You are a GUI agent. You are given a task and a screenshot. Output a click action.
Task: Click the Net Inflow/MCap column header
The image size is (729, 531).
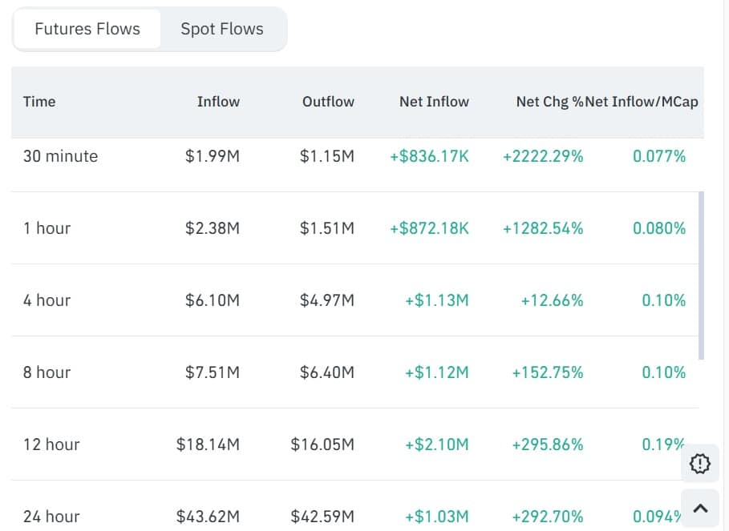tap(642, 102)
